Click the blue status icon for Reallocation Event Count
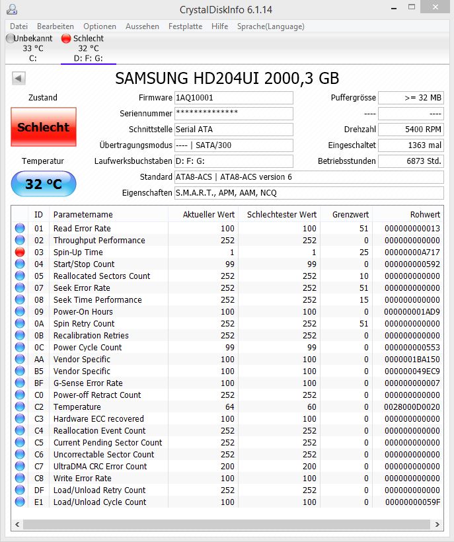This screenshot has width=454, height=542. click(x=20, y=431)
